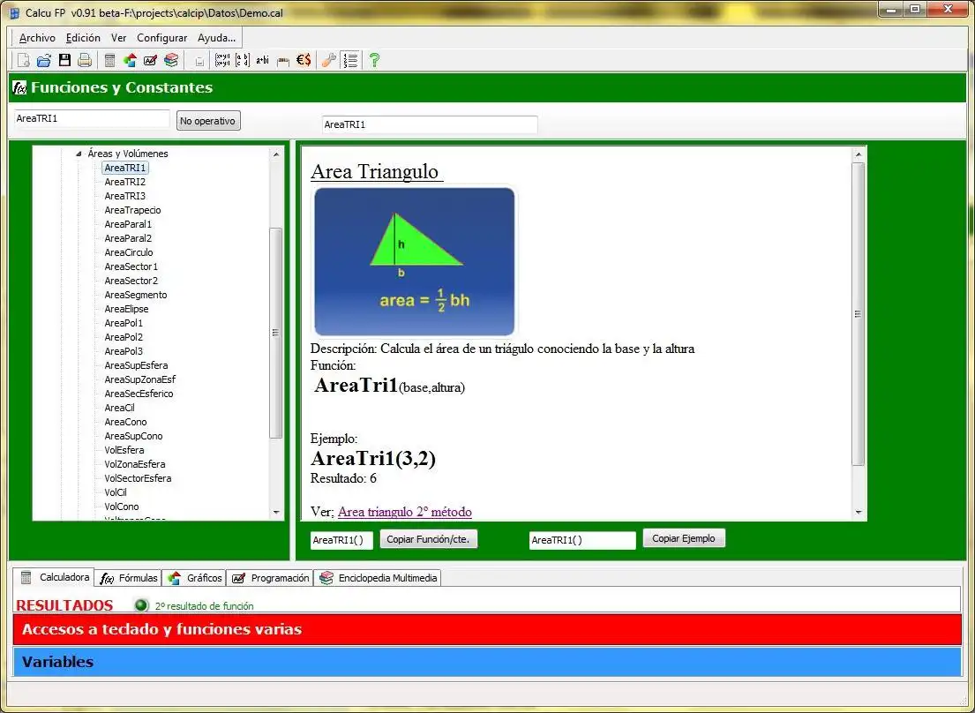This screenshot has height=713, width=975.
Task: Open the Edición menu
Action: 83,38
